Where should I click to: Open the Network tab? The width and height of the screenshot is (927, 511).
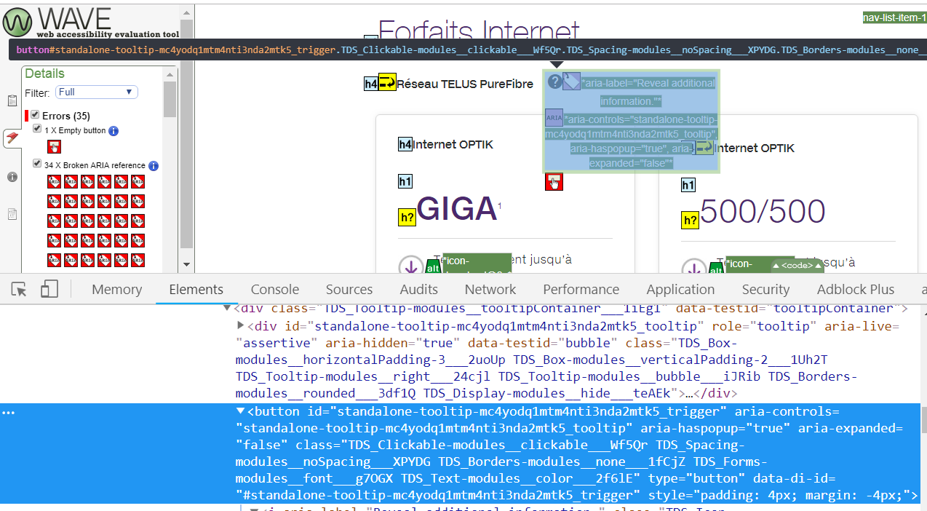pyautogui.click(x=490, y=290)
